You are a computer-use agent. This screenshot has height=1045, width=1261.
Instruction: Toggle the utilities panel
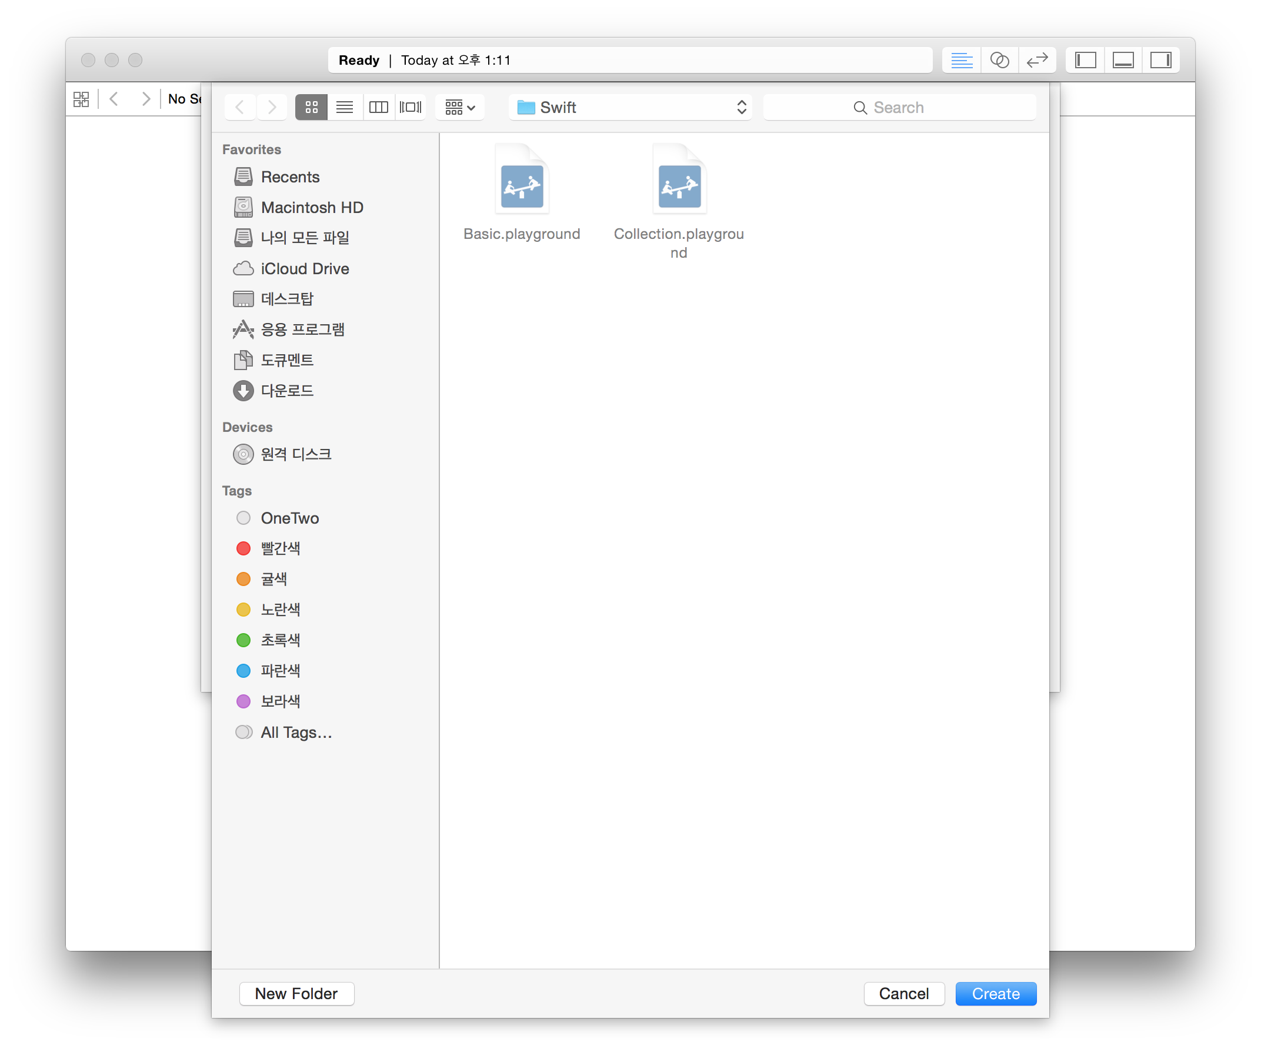point(1161,60)
